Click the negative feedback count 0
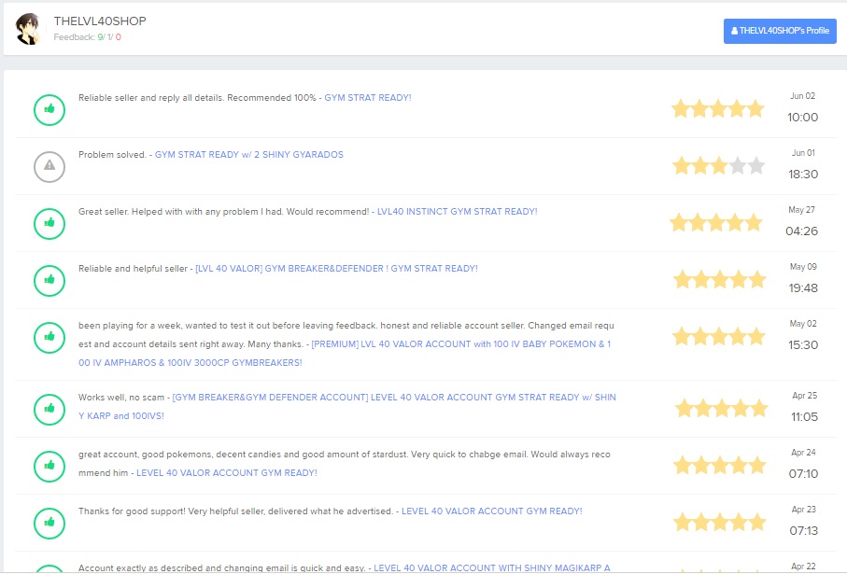 tap(119, 37)
